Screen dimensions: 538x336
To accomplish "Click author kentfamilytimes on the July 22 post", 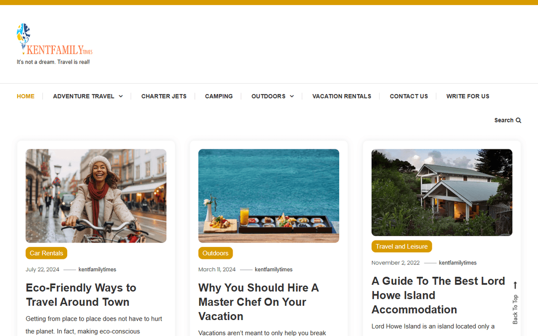I will pyautogui.click(x=98, y=269).
